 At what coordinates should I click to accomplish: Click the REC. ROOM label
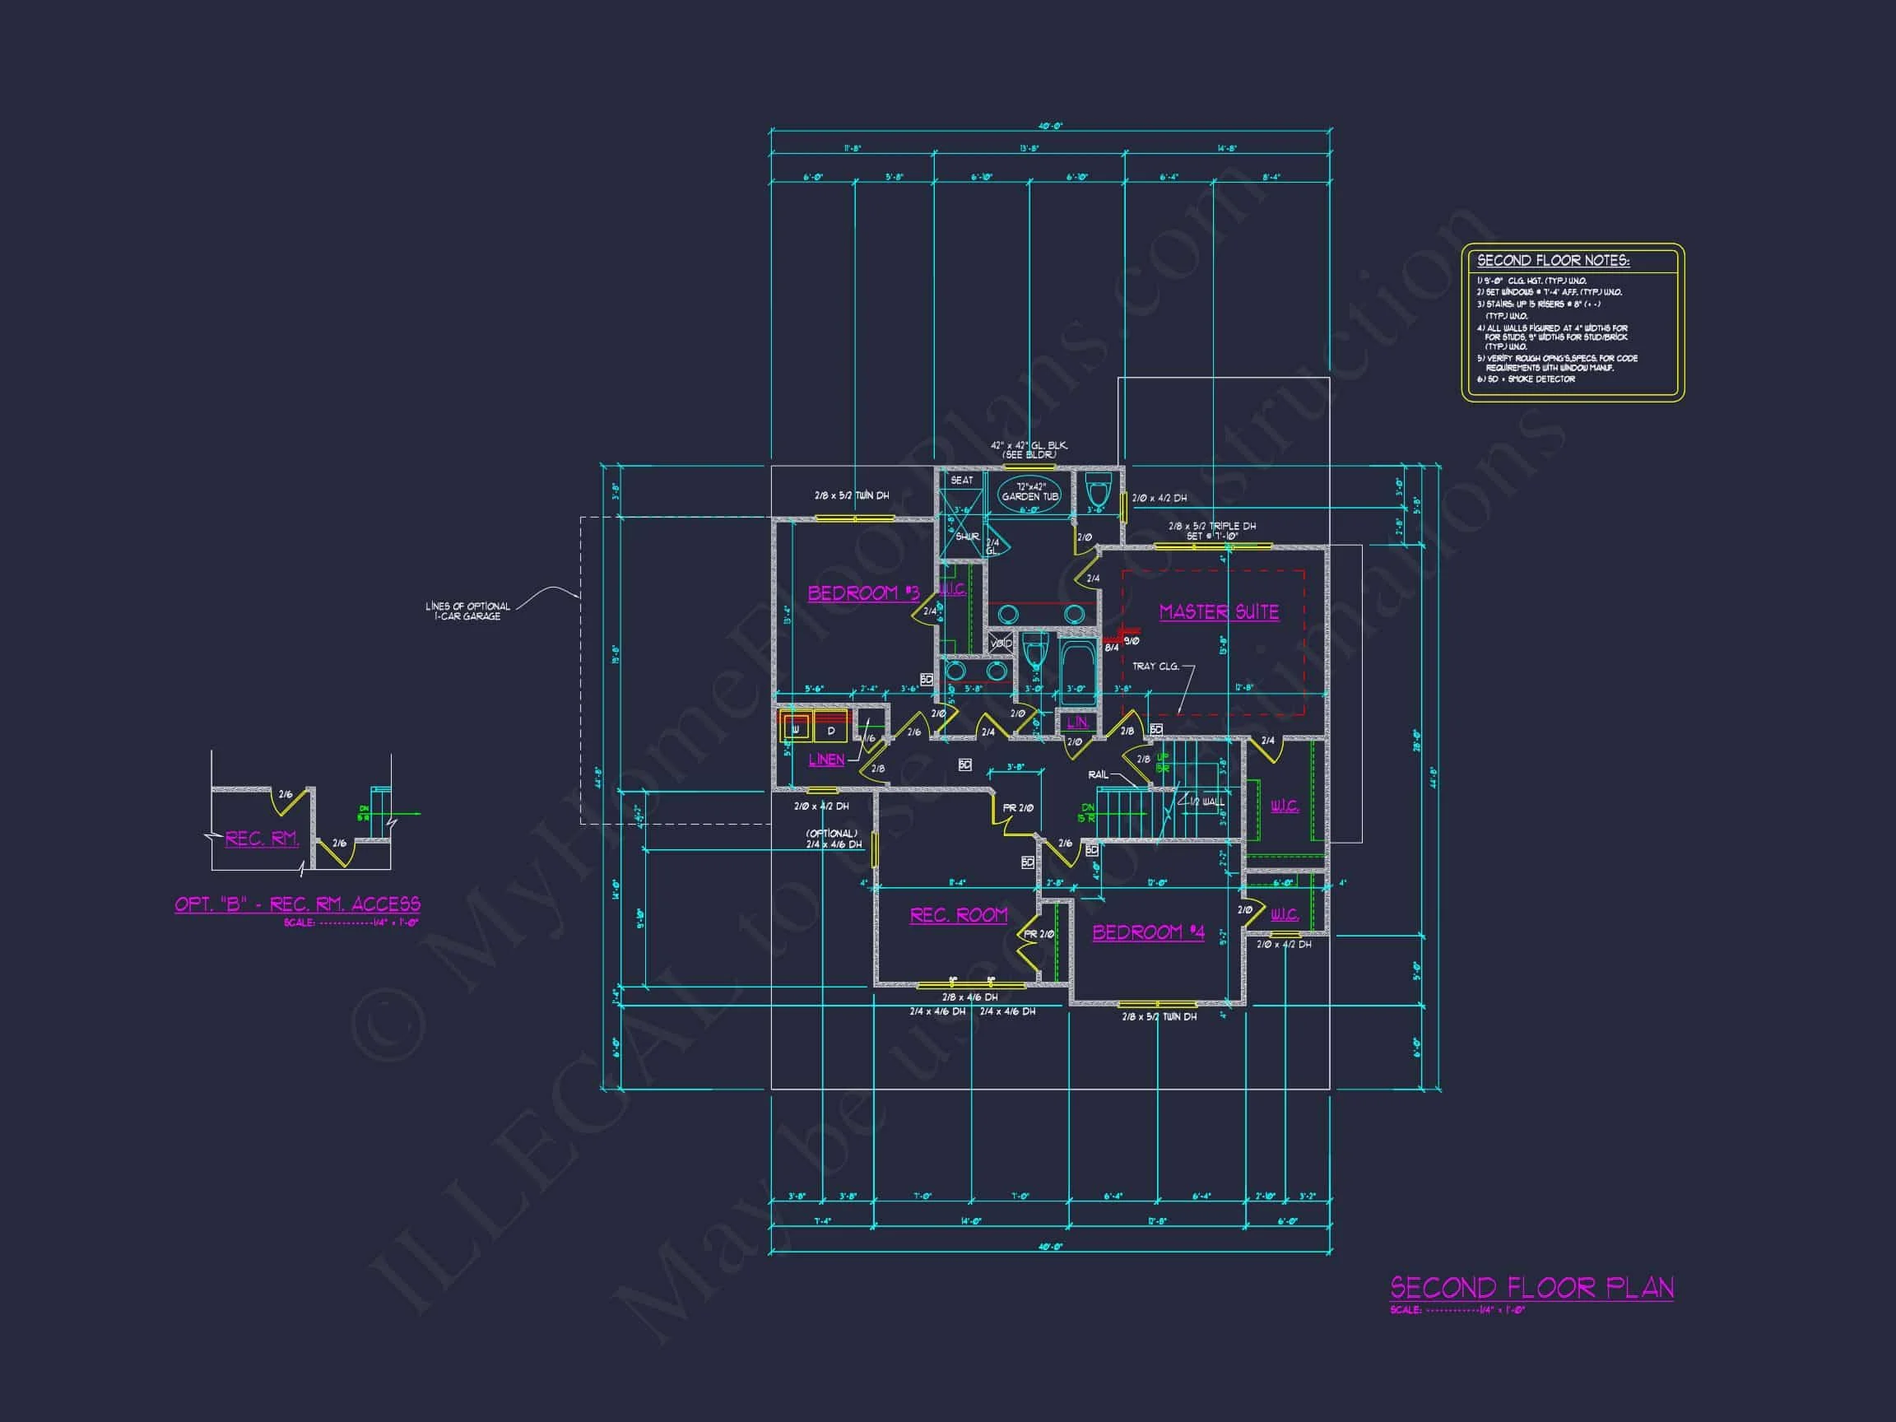click(958, 914)
